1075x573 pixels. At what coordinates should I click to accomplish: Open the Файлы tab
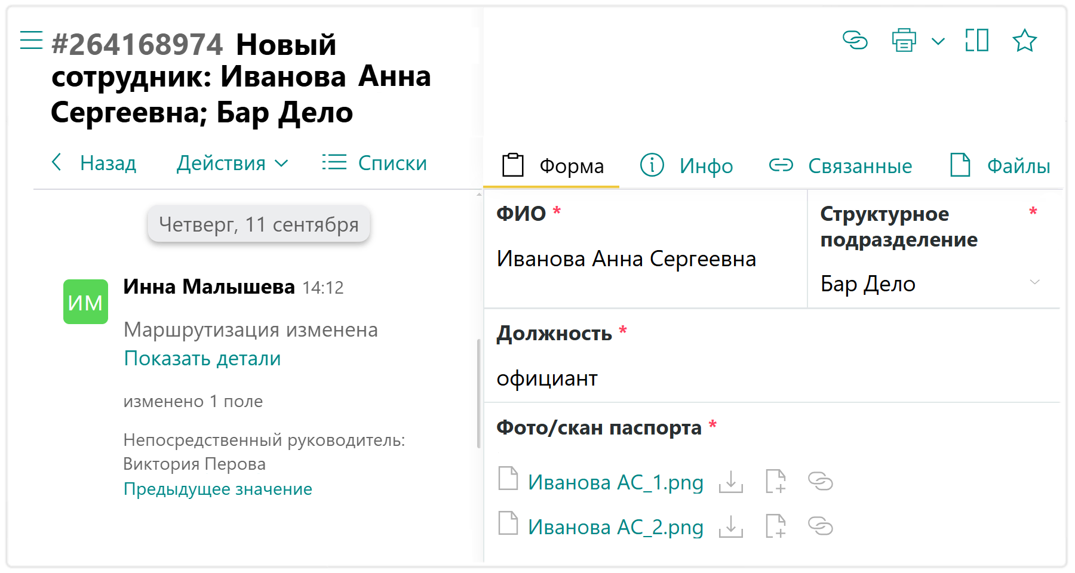pyautogui.click(x=1000, y=165)
